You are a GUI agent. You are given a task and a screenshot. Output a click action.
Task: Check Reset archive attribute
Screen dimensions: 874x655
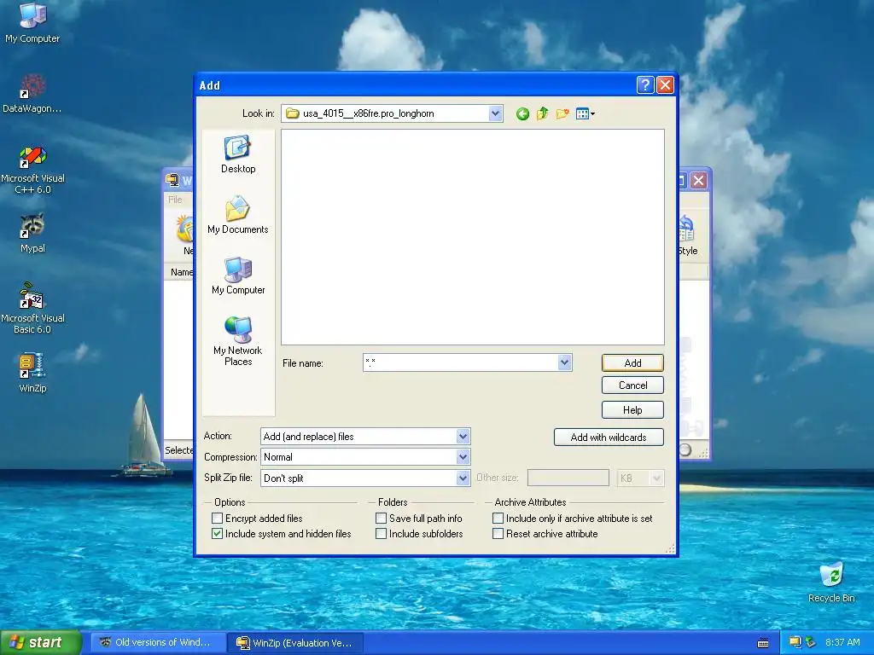498,534
